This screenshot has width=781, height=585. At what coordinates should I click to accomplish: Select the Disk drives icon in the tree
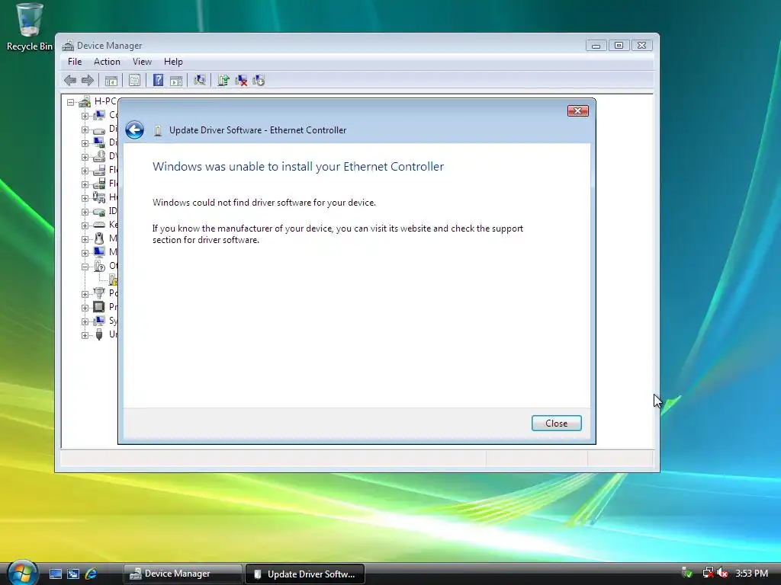point(99,129)
